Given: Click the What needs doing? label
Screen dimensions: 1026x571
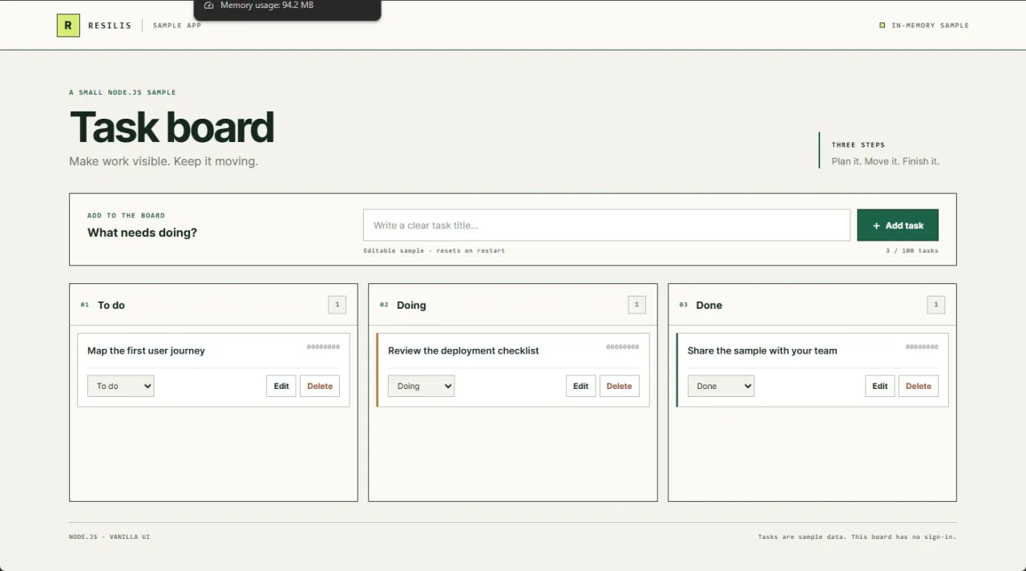Looking at the screenshot, I should (142, 233).
